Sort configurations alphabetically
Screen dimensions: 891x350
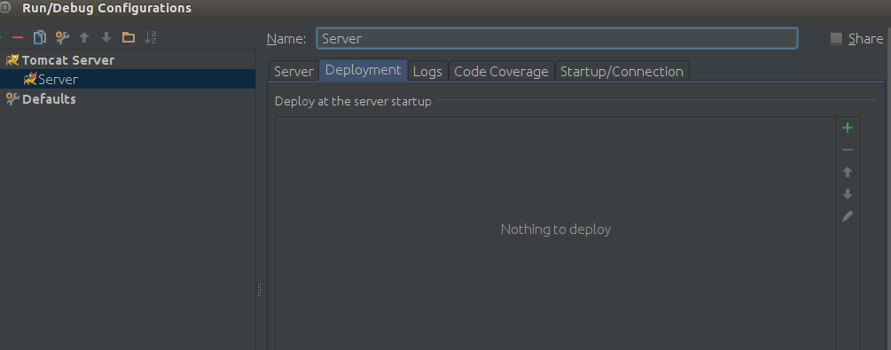(150, 37)
